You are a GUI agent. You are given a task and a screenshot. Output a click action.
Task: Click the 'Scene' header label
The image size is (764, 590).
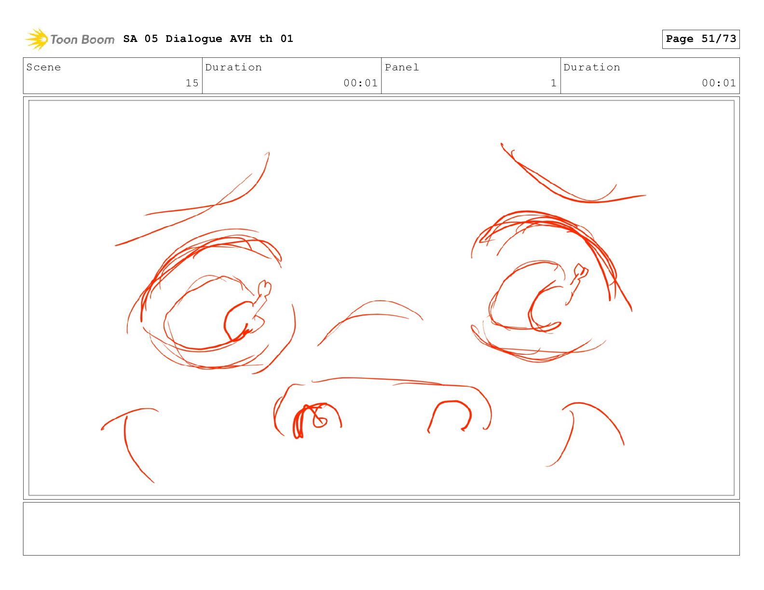coord(43,67)
